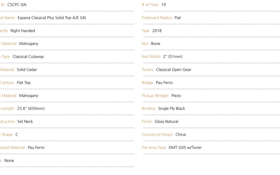Click the Set Neck construction value

[x=25, y=122]
